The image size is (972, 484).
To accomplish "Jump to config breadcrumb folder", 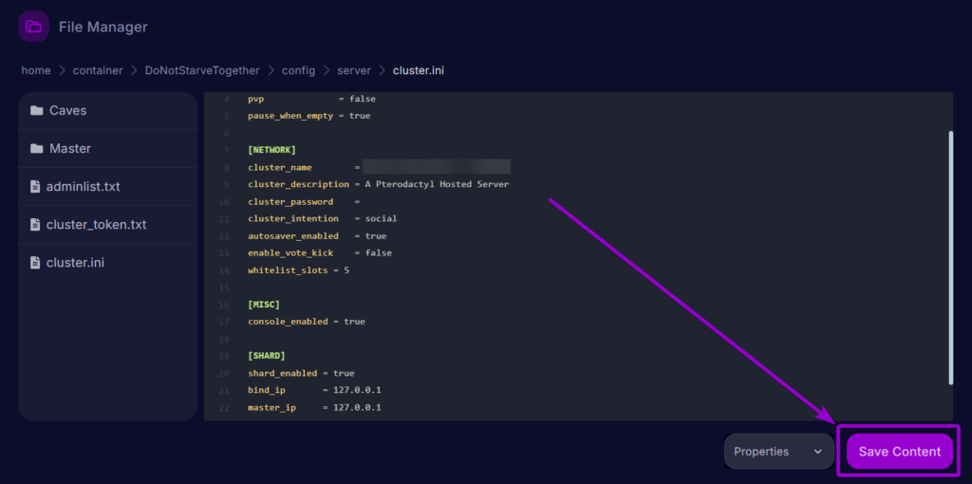I will pyautogui.click(x=298, y=70).
